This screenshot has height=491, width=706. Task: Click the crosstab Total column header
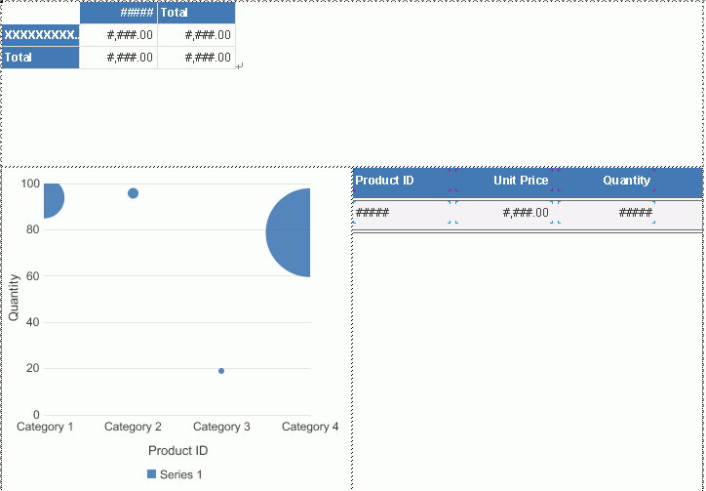(x=196, y=13)
